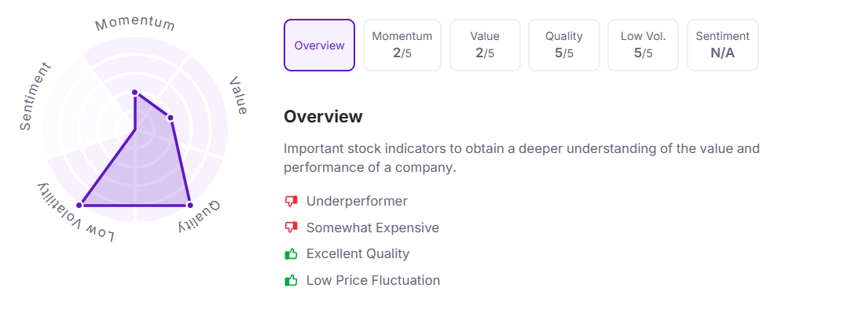Open the Momentum 2/5 tab
Image resolution: width=862 pixels, height=317 pixels.
(402, 45)
